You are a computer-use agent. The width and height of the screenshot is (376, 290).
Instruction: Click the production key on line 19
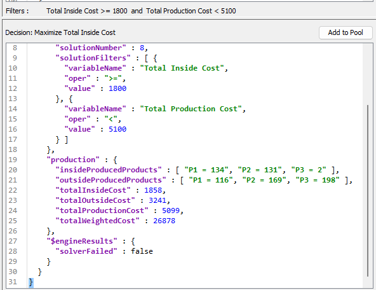tap(73, 160)
